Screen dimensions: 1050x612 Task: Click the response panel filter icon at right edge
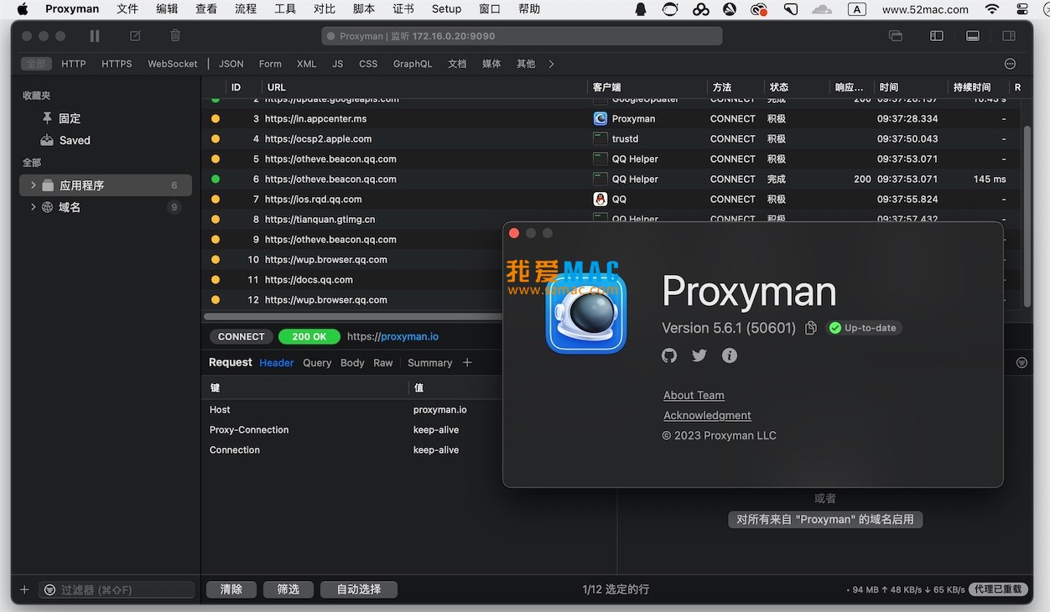[x=1021, y=362]
